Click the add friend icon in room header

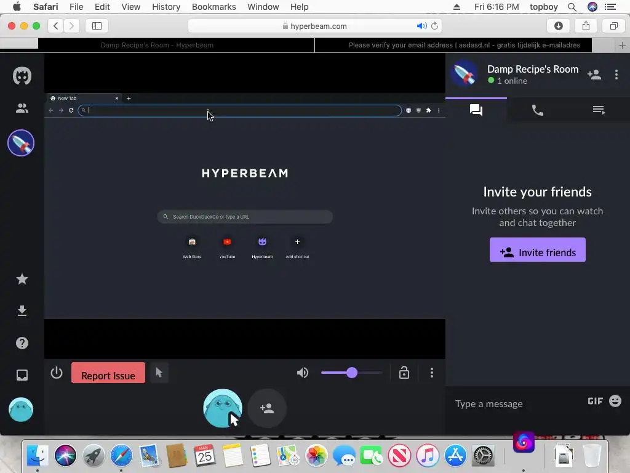point(594,75)
